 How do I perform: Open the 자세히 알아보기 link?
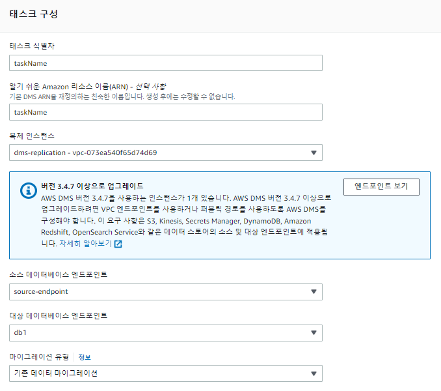click(x=85, y=243)
